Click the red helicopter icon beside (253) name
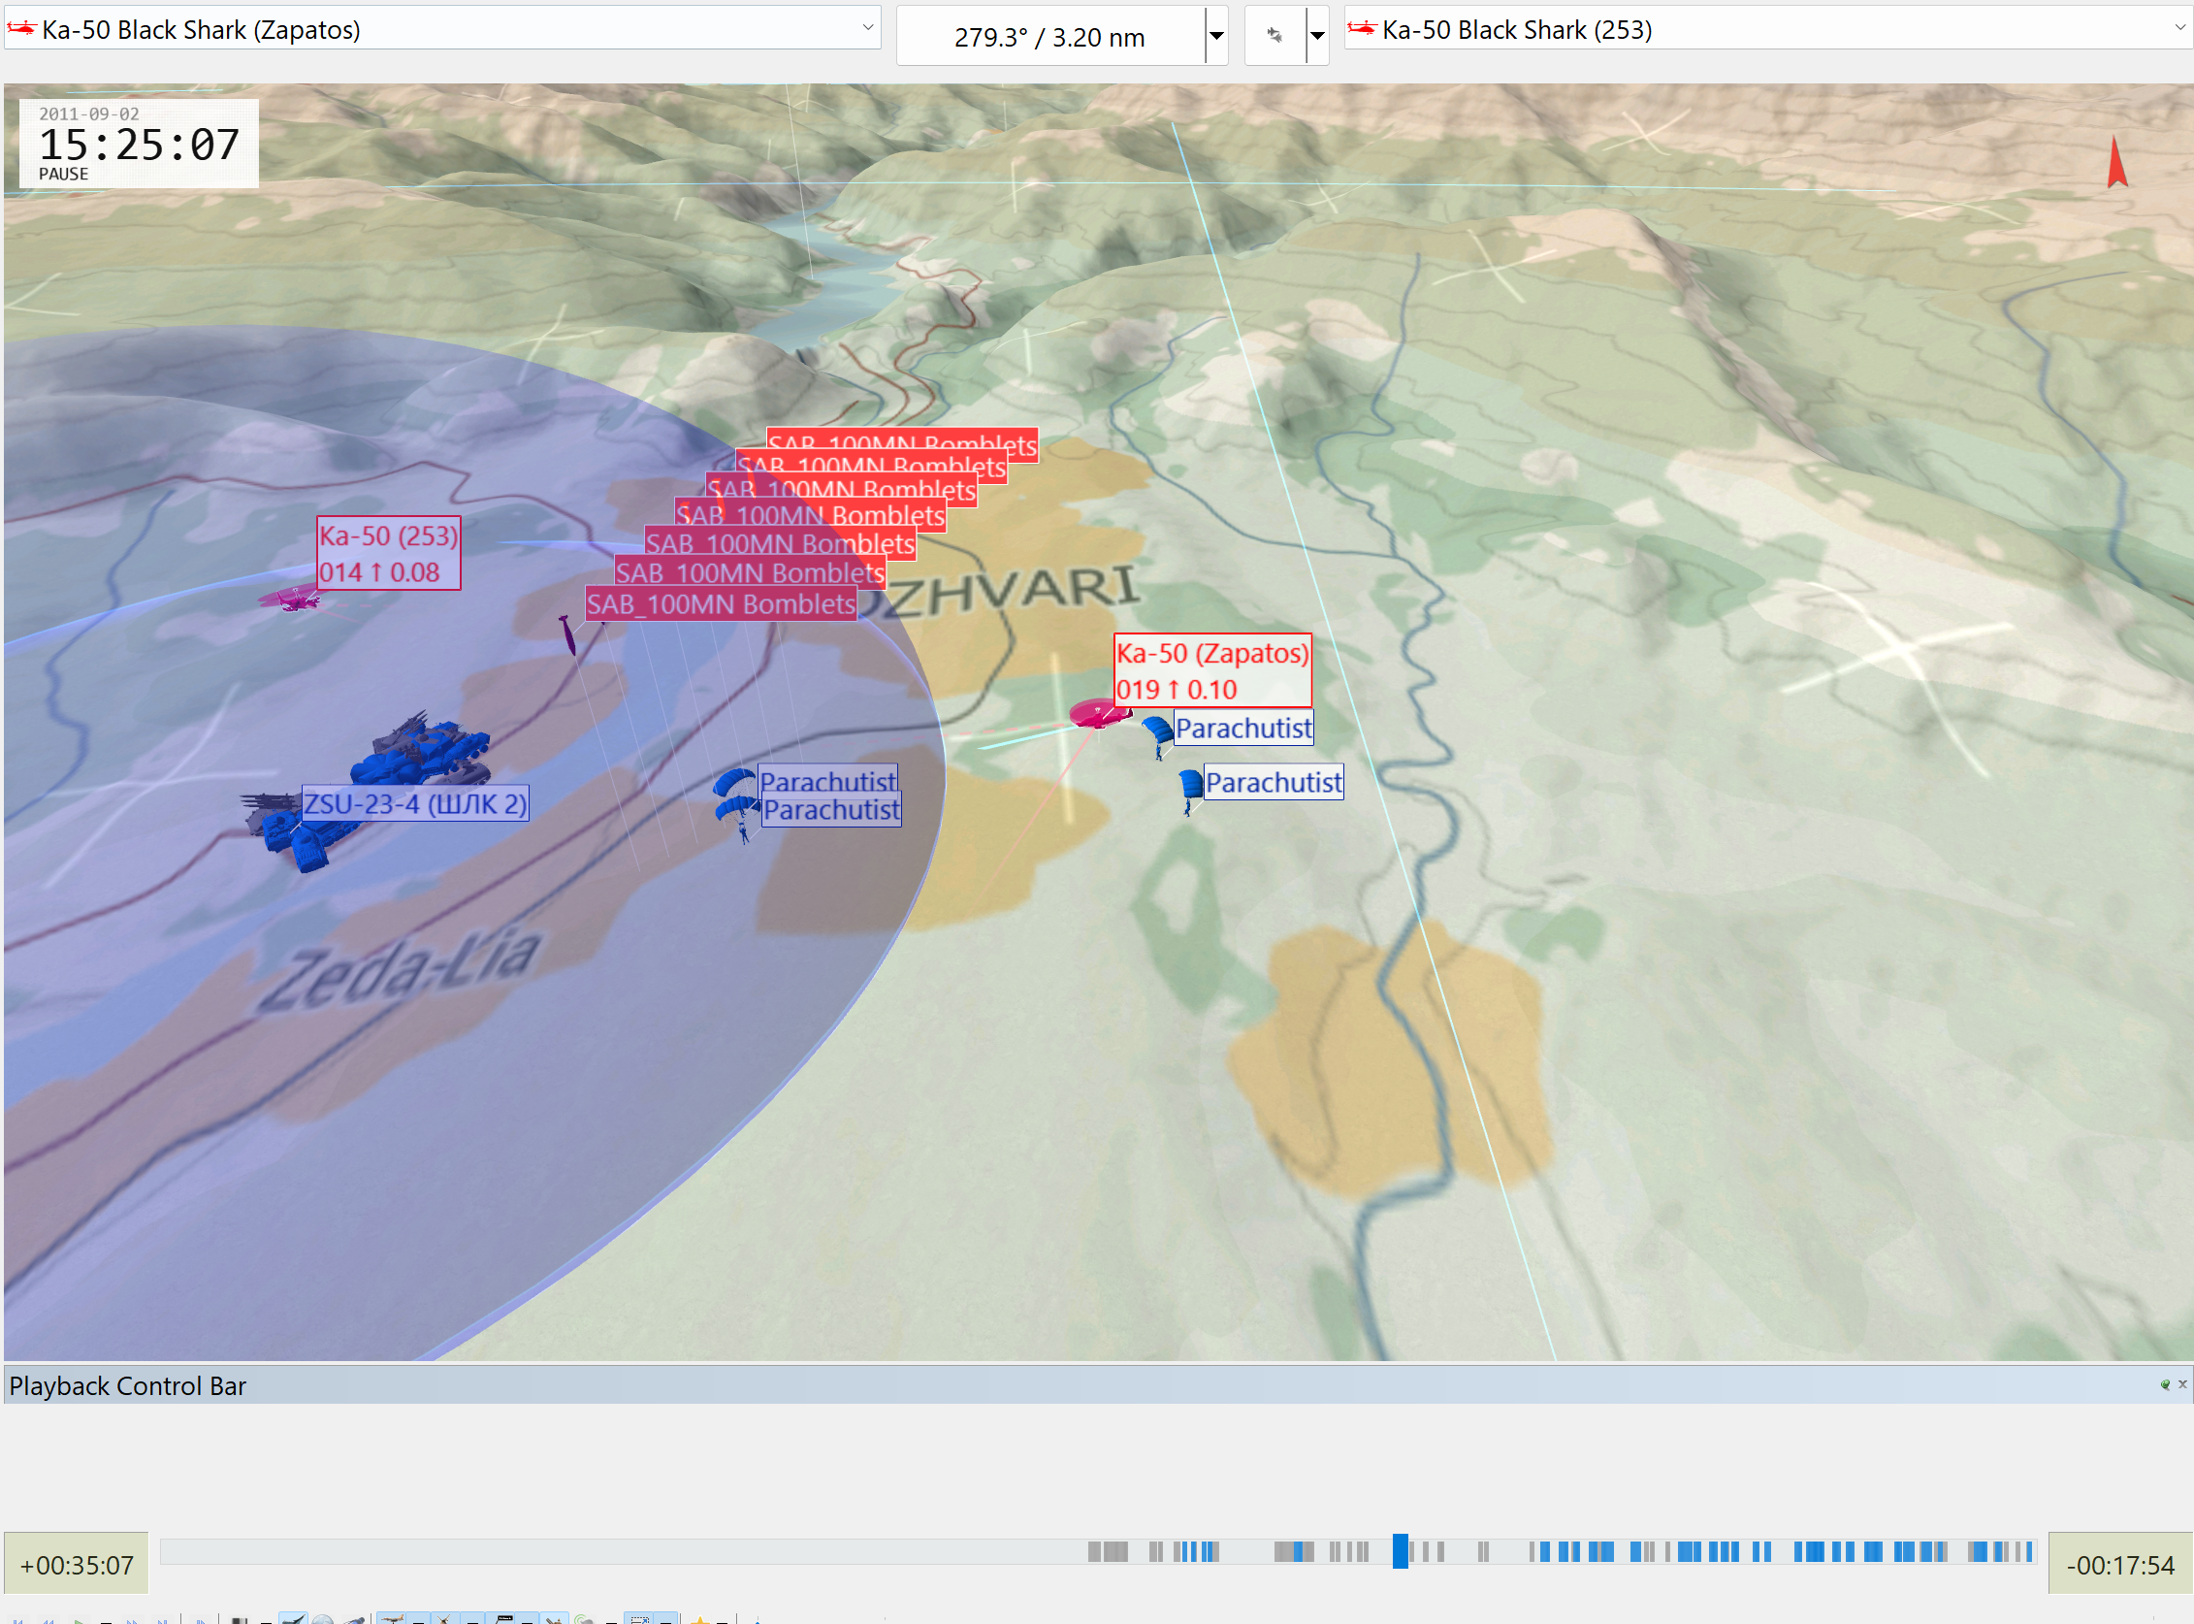2194x1624 pixels. coord(1362,28)
